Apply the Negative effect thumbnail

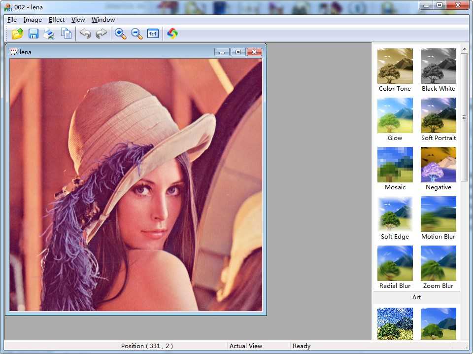pyautogui.click(x=439, y=165)
